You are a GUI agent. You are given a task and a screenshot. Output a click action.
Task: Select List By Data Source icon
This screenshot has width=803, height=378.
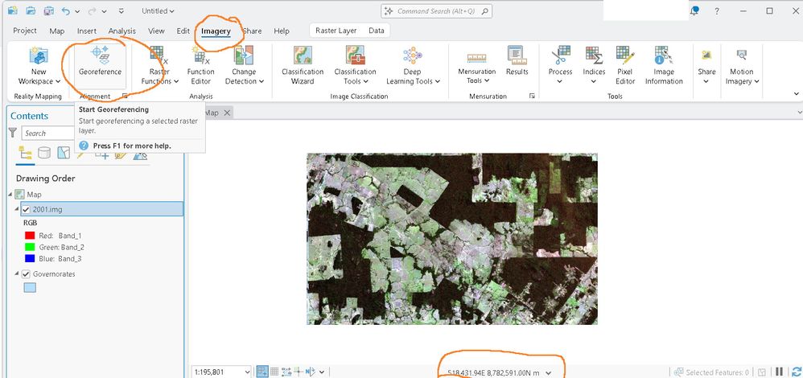point(44,153)
